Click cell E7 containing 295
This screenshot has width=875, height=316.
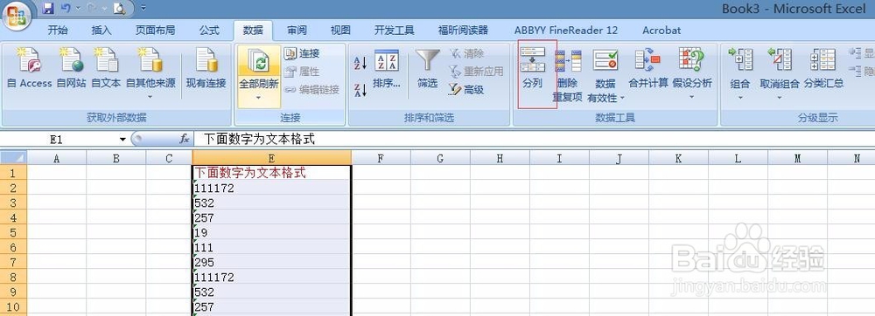(x=272, y=262)
